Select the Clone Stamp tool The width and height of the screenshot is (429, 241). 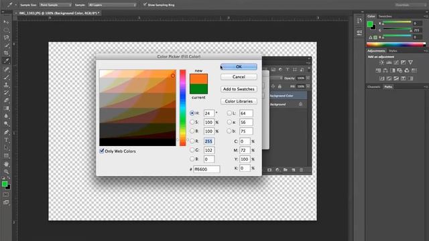[x=6, y=85]
